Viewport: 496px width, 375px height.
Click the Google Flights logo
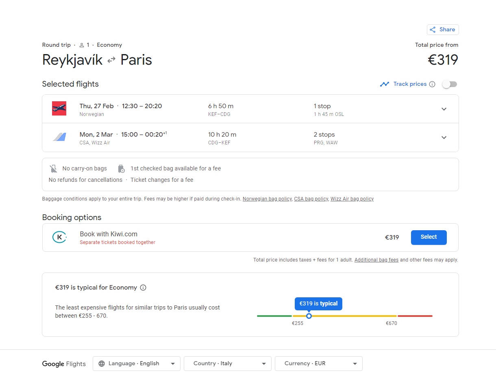click(x=64, y=364)
